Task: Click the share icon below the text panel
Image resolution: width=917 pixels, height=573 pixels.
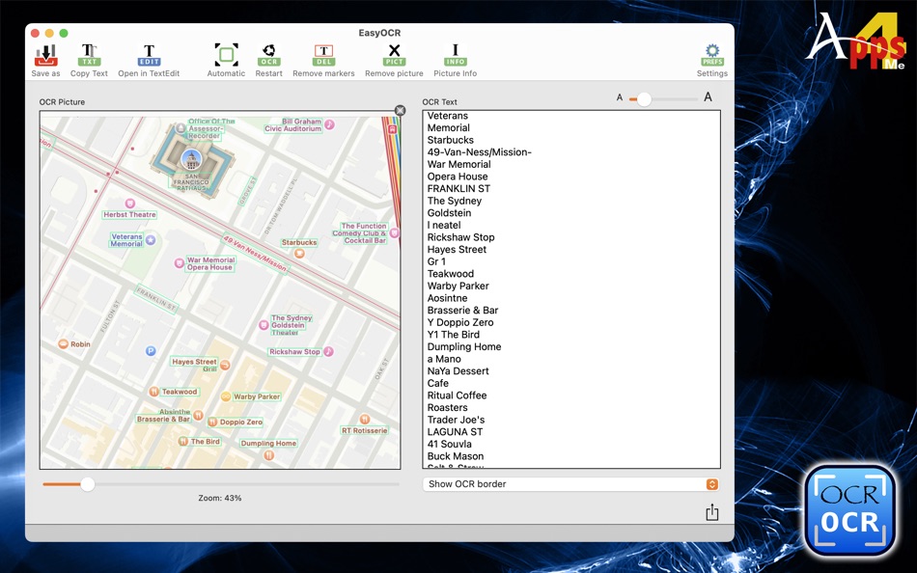Action: [x=712, y=512]
